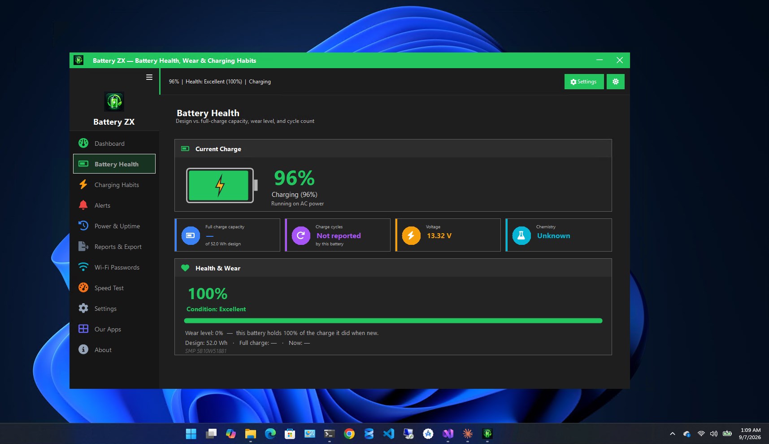769x444 pixels.
Task: Click the "96%" large charge percentage
Action: point(294,178)
